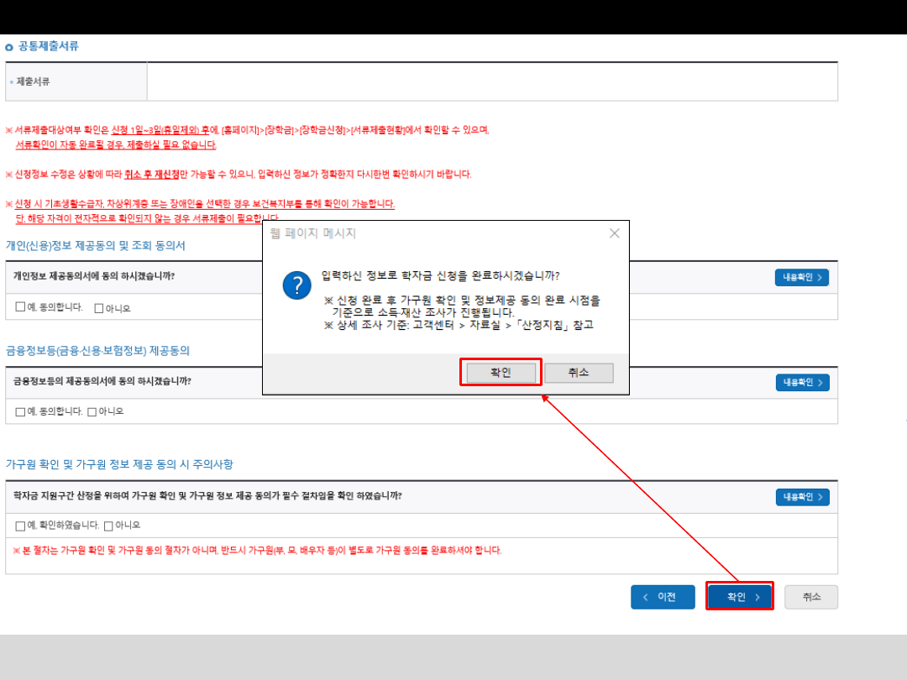Image resolution: width=907 pixels, height=680 pixels.
Task: Click 확인 in the web page message dialog
Action: (x=500, y=373)
